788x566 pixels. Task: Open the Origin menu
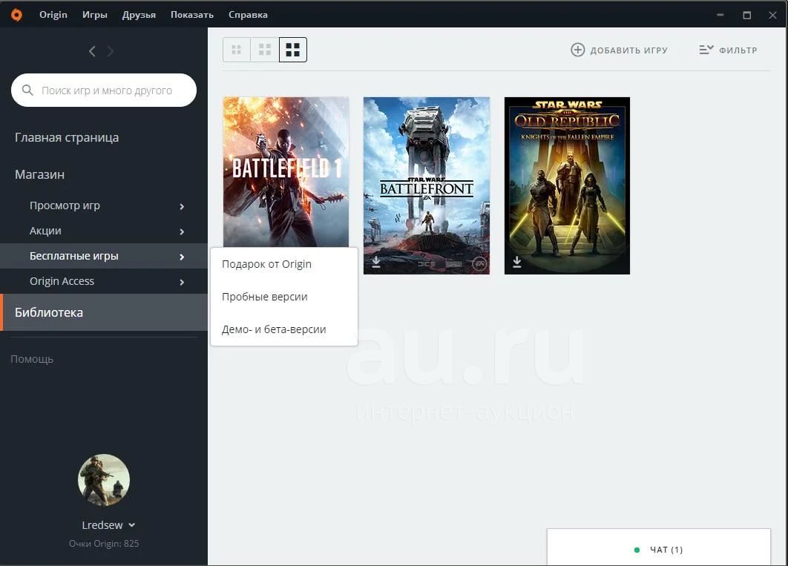pos(53,15)
